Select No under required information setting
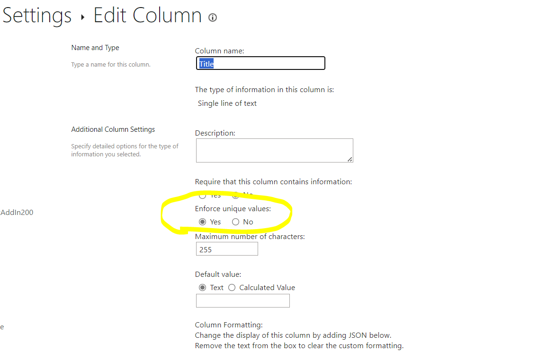547x351 pixels. (x=236, y=195)
